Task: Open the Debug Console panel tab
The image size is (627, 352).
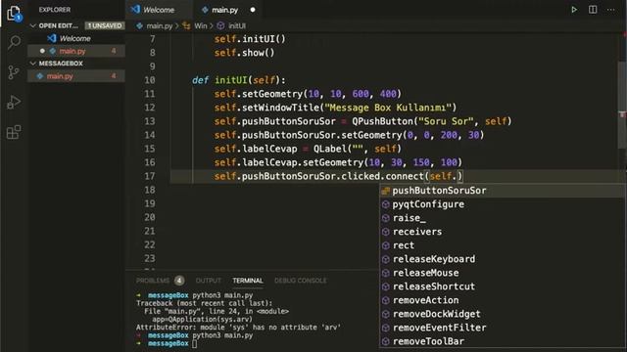Action: (x=301, y=281)
